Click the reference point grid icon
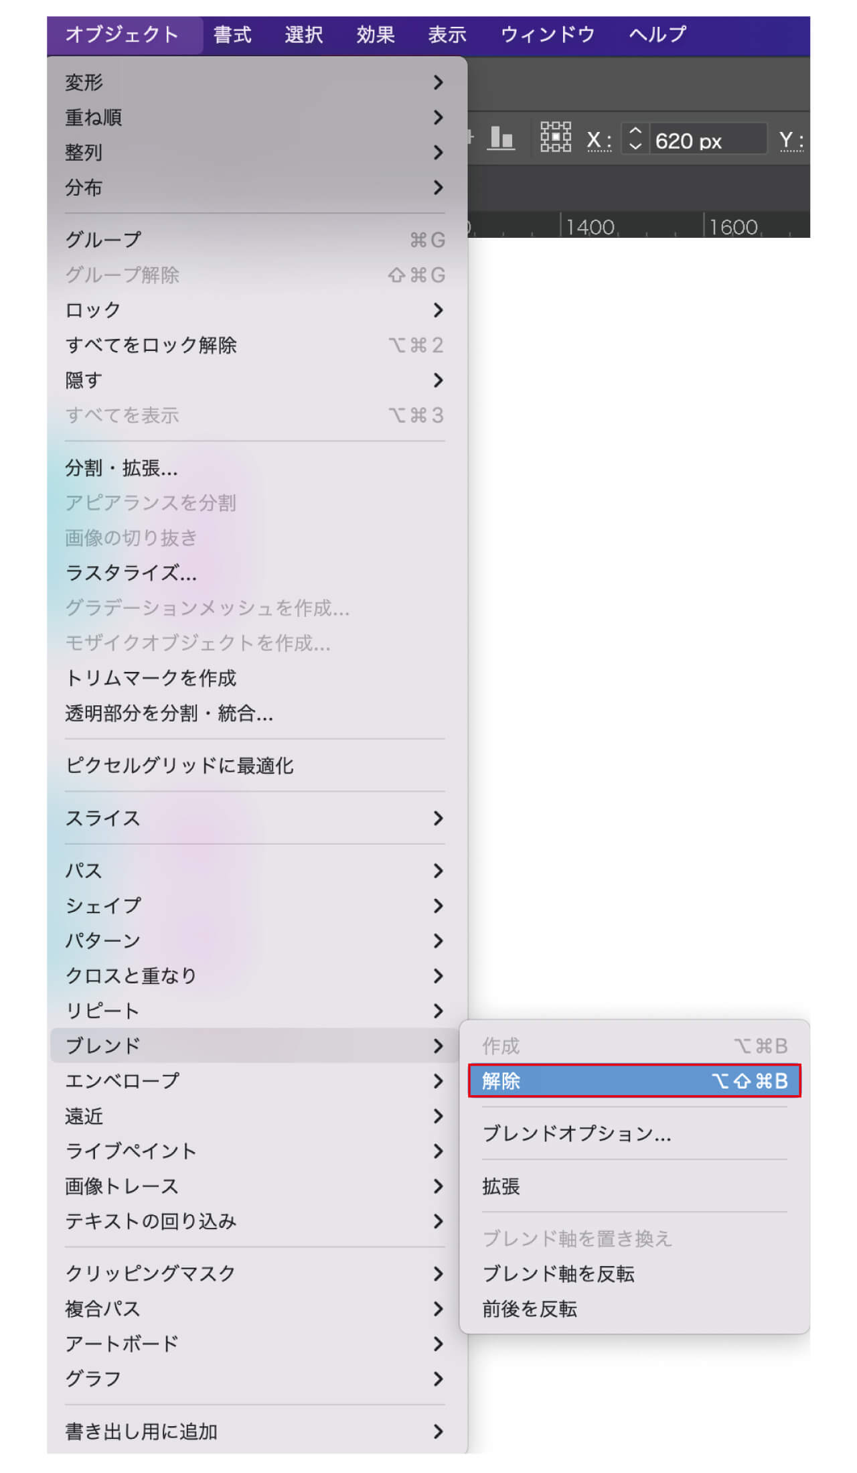 555,137
